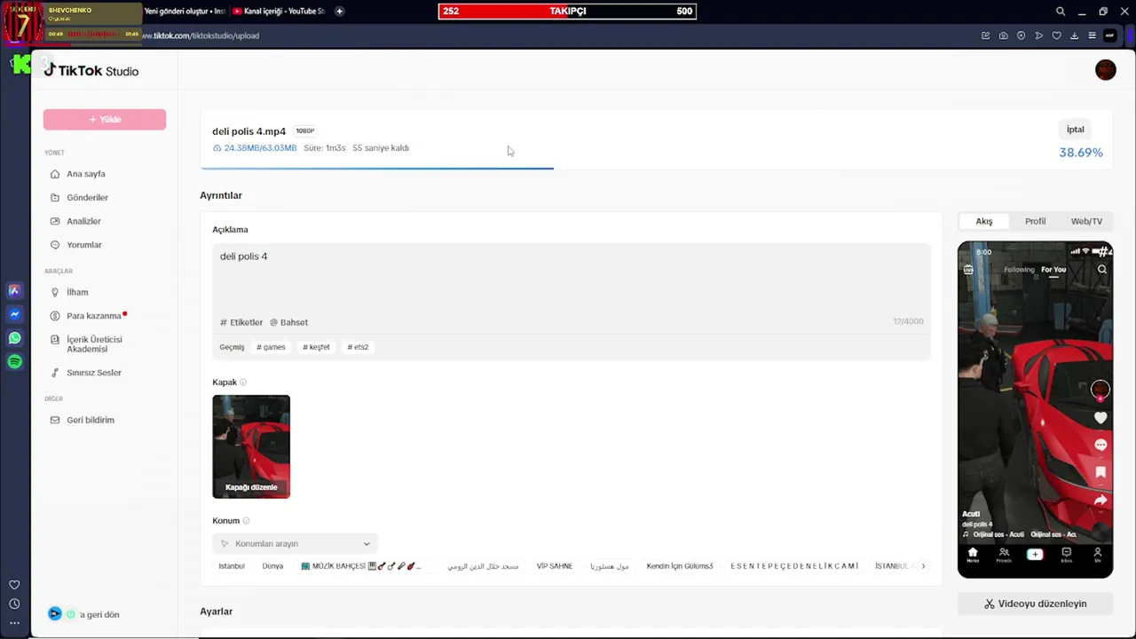Click the Etiketler hashtag button
Screen dimensions: 1136x639
(241, 322)
